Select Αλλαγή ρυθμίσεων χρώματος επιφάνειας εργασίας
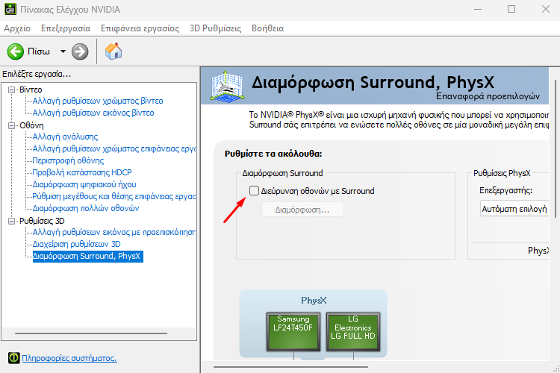Image resolution: width=560 pixels, height=373 pixels. coord(114,148)
